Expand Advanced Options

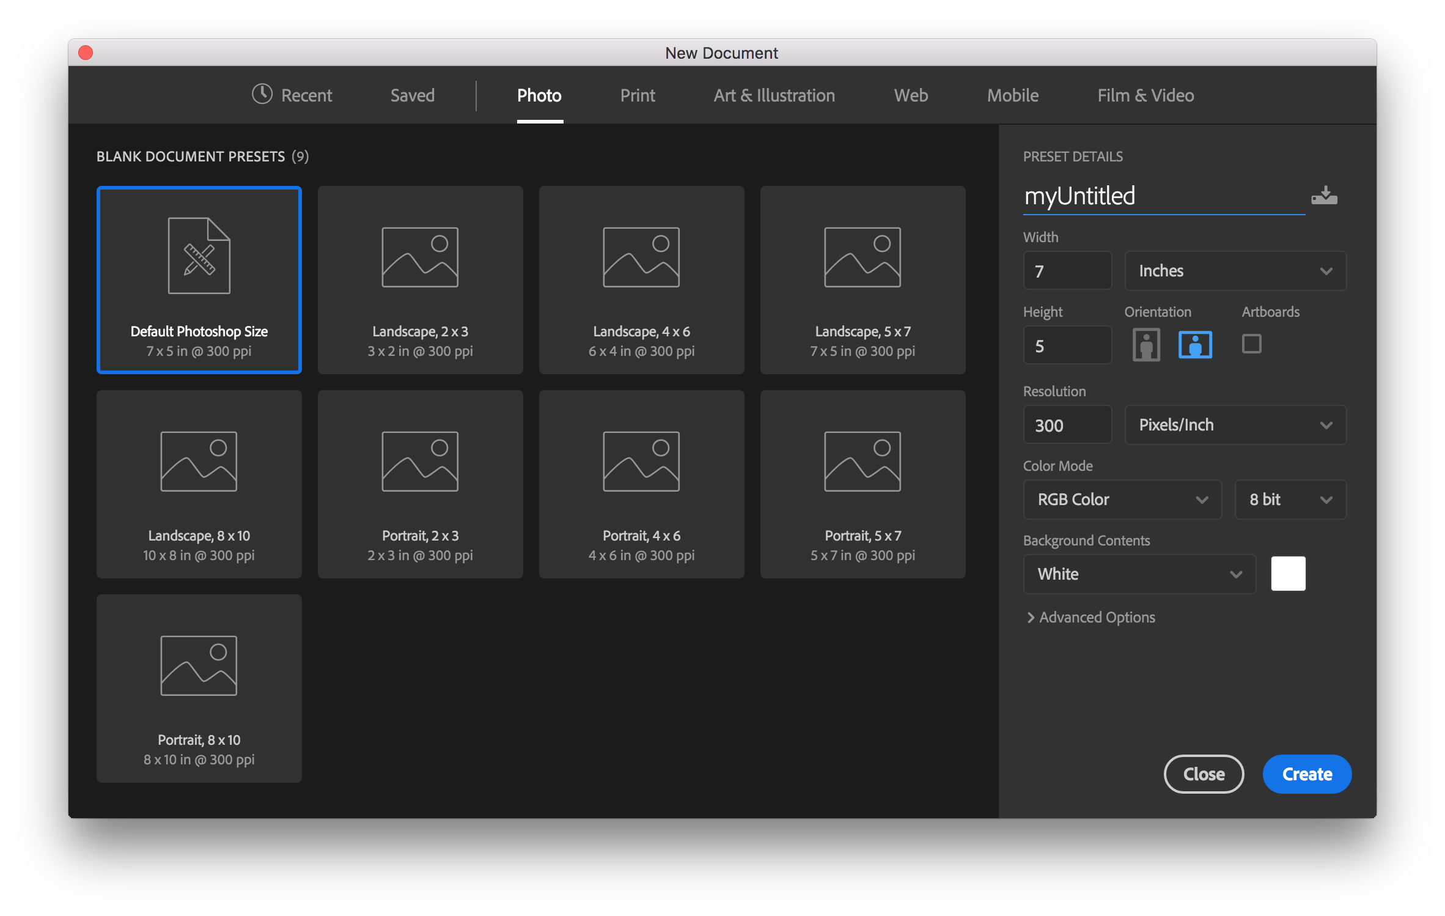(x=1091, y=618)
